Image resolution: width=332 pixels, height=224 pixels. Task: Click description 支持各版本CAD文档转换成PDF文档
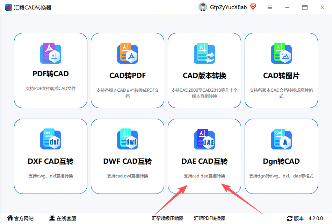tap(128, 93)
